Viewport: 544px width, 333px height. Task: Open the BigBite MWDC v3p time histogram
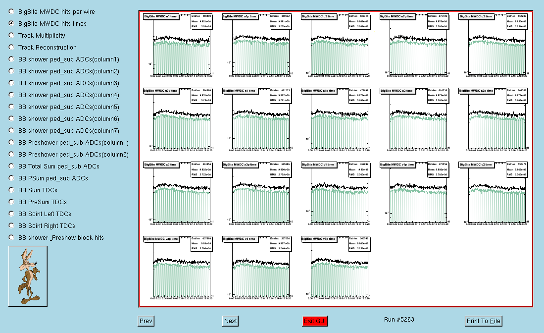click(335, 268)
